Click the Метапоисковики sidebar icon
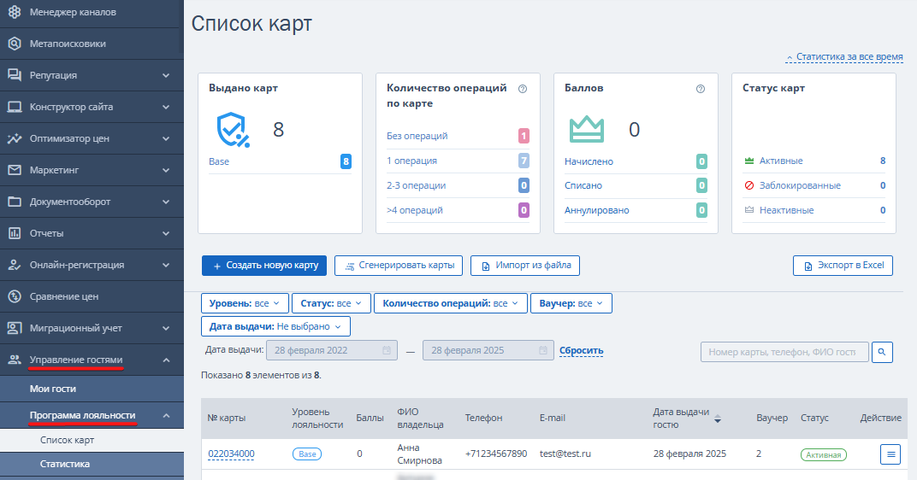917x480 pixels. pos(14,44)
